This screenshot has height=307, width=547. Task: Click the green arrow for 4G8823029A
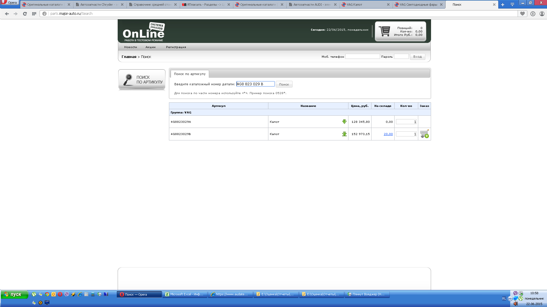pyautogui.click(x=344, y=122)
